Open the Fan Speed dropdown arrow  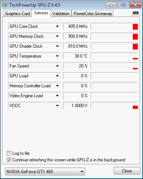click(x=57, y=66)
